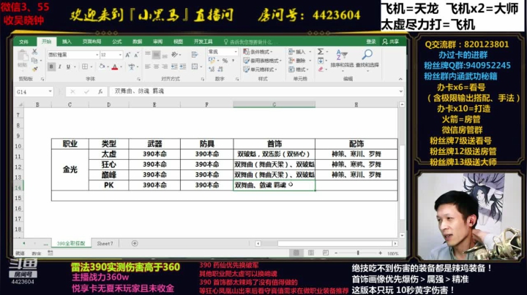The height and width of the screenshot is (295, 527).
Task: Center text horizontally
Action: coord(157,66)
